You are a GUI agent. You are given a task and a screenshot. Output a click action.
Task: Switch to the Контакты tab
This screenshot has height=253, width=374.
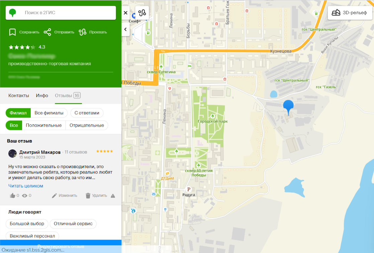[19, 96]
